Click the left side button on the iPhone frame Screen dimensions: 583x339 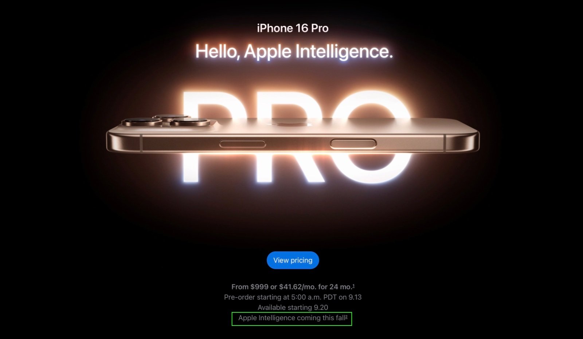242,145
